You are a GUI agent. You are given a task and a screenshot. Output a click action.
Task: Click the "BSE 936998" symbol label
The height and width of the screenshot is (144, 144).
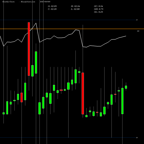pyautogui.click(x=45, y=2)
